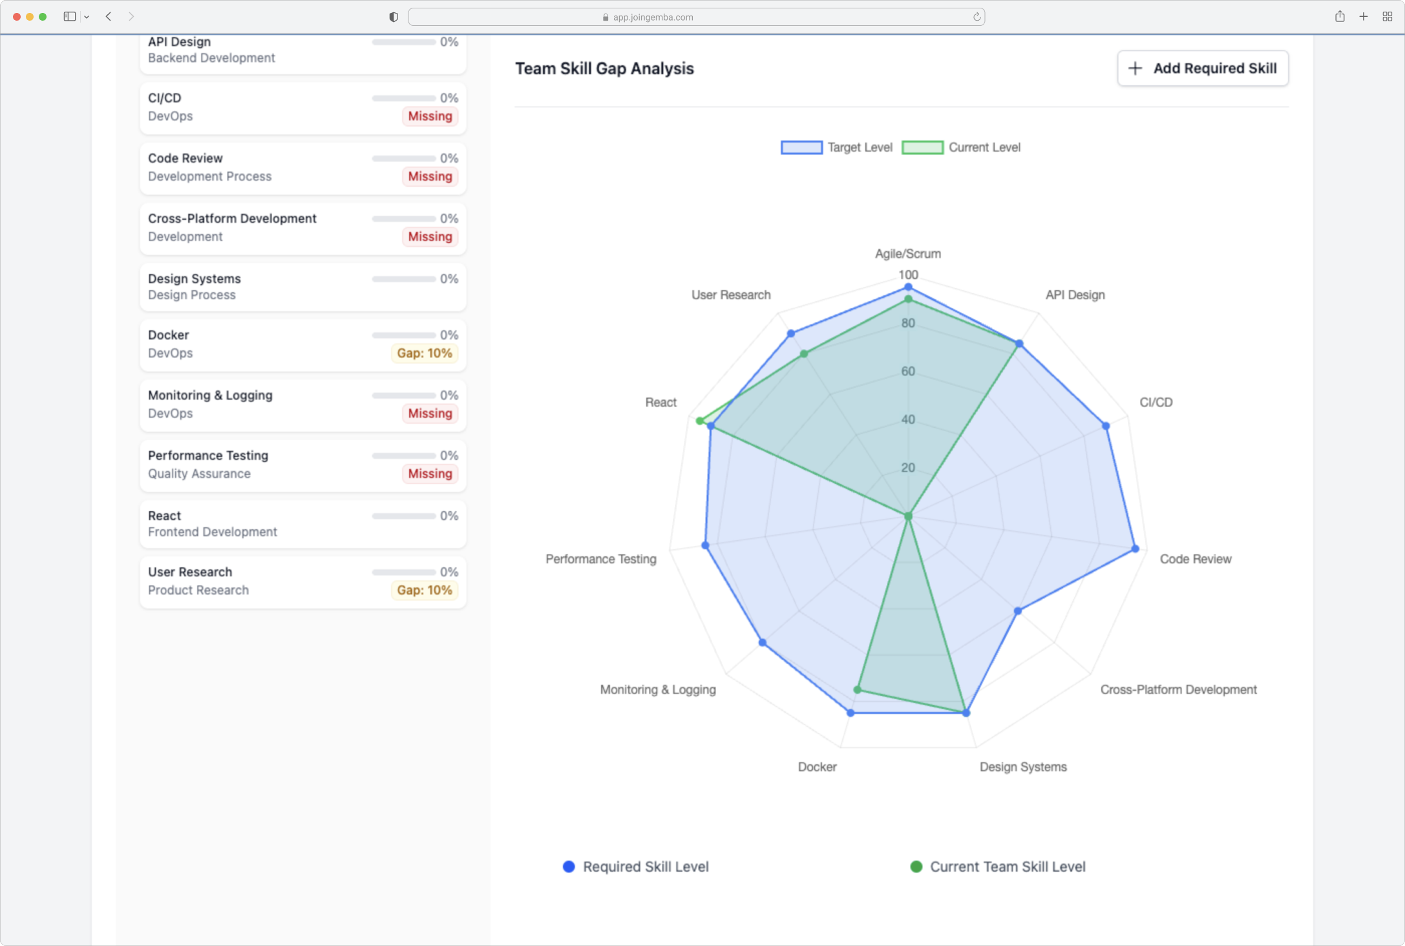The height and width of the screenshot is (946, 1405).
Task: Open sidebar options dropdown chevron
Action: [87, 17]
